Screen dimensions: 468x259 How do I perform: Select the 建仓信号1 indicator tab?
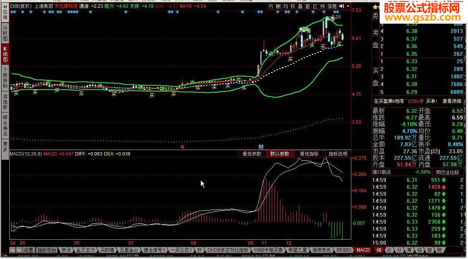[x=155, y=250]
